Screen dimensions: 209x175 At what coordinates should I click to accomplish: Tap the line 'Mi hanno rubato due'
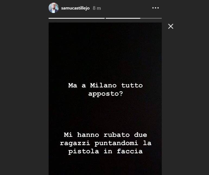[105, 135]
